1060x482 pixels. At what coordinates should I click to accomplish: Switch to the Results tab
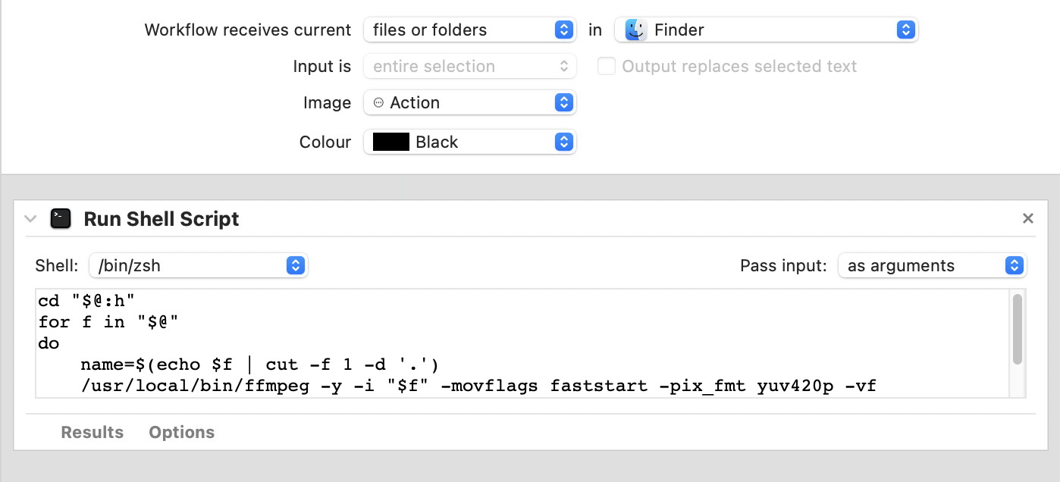pyautogui.click(x=93, y=432)
